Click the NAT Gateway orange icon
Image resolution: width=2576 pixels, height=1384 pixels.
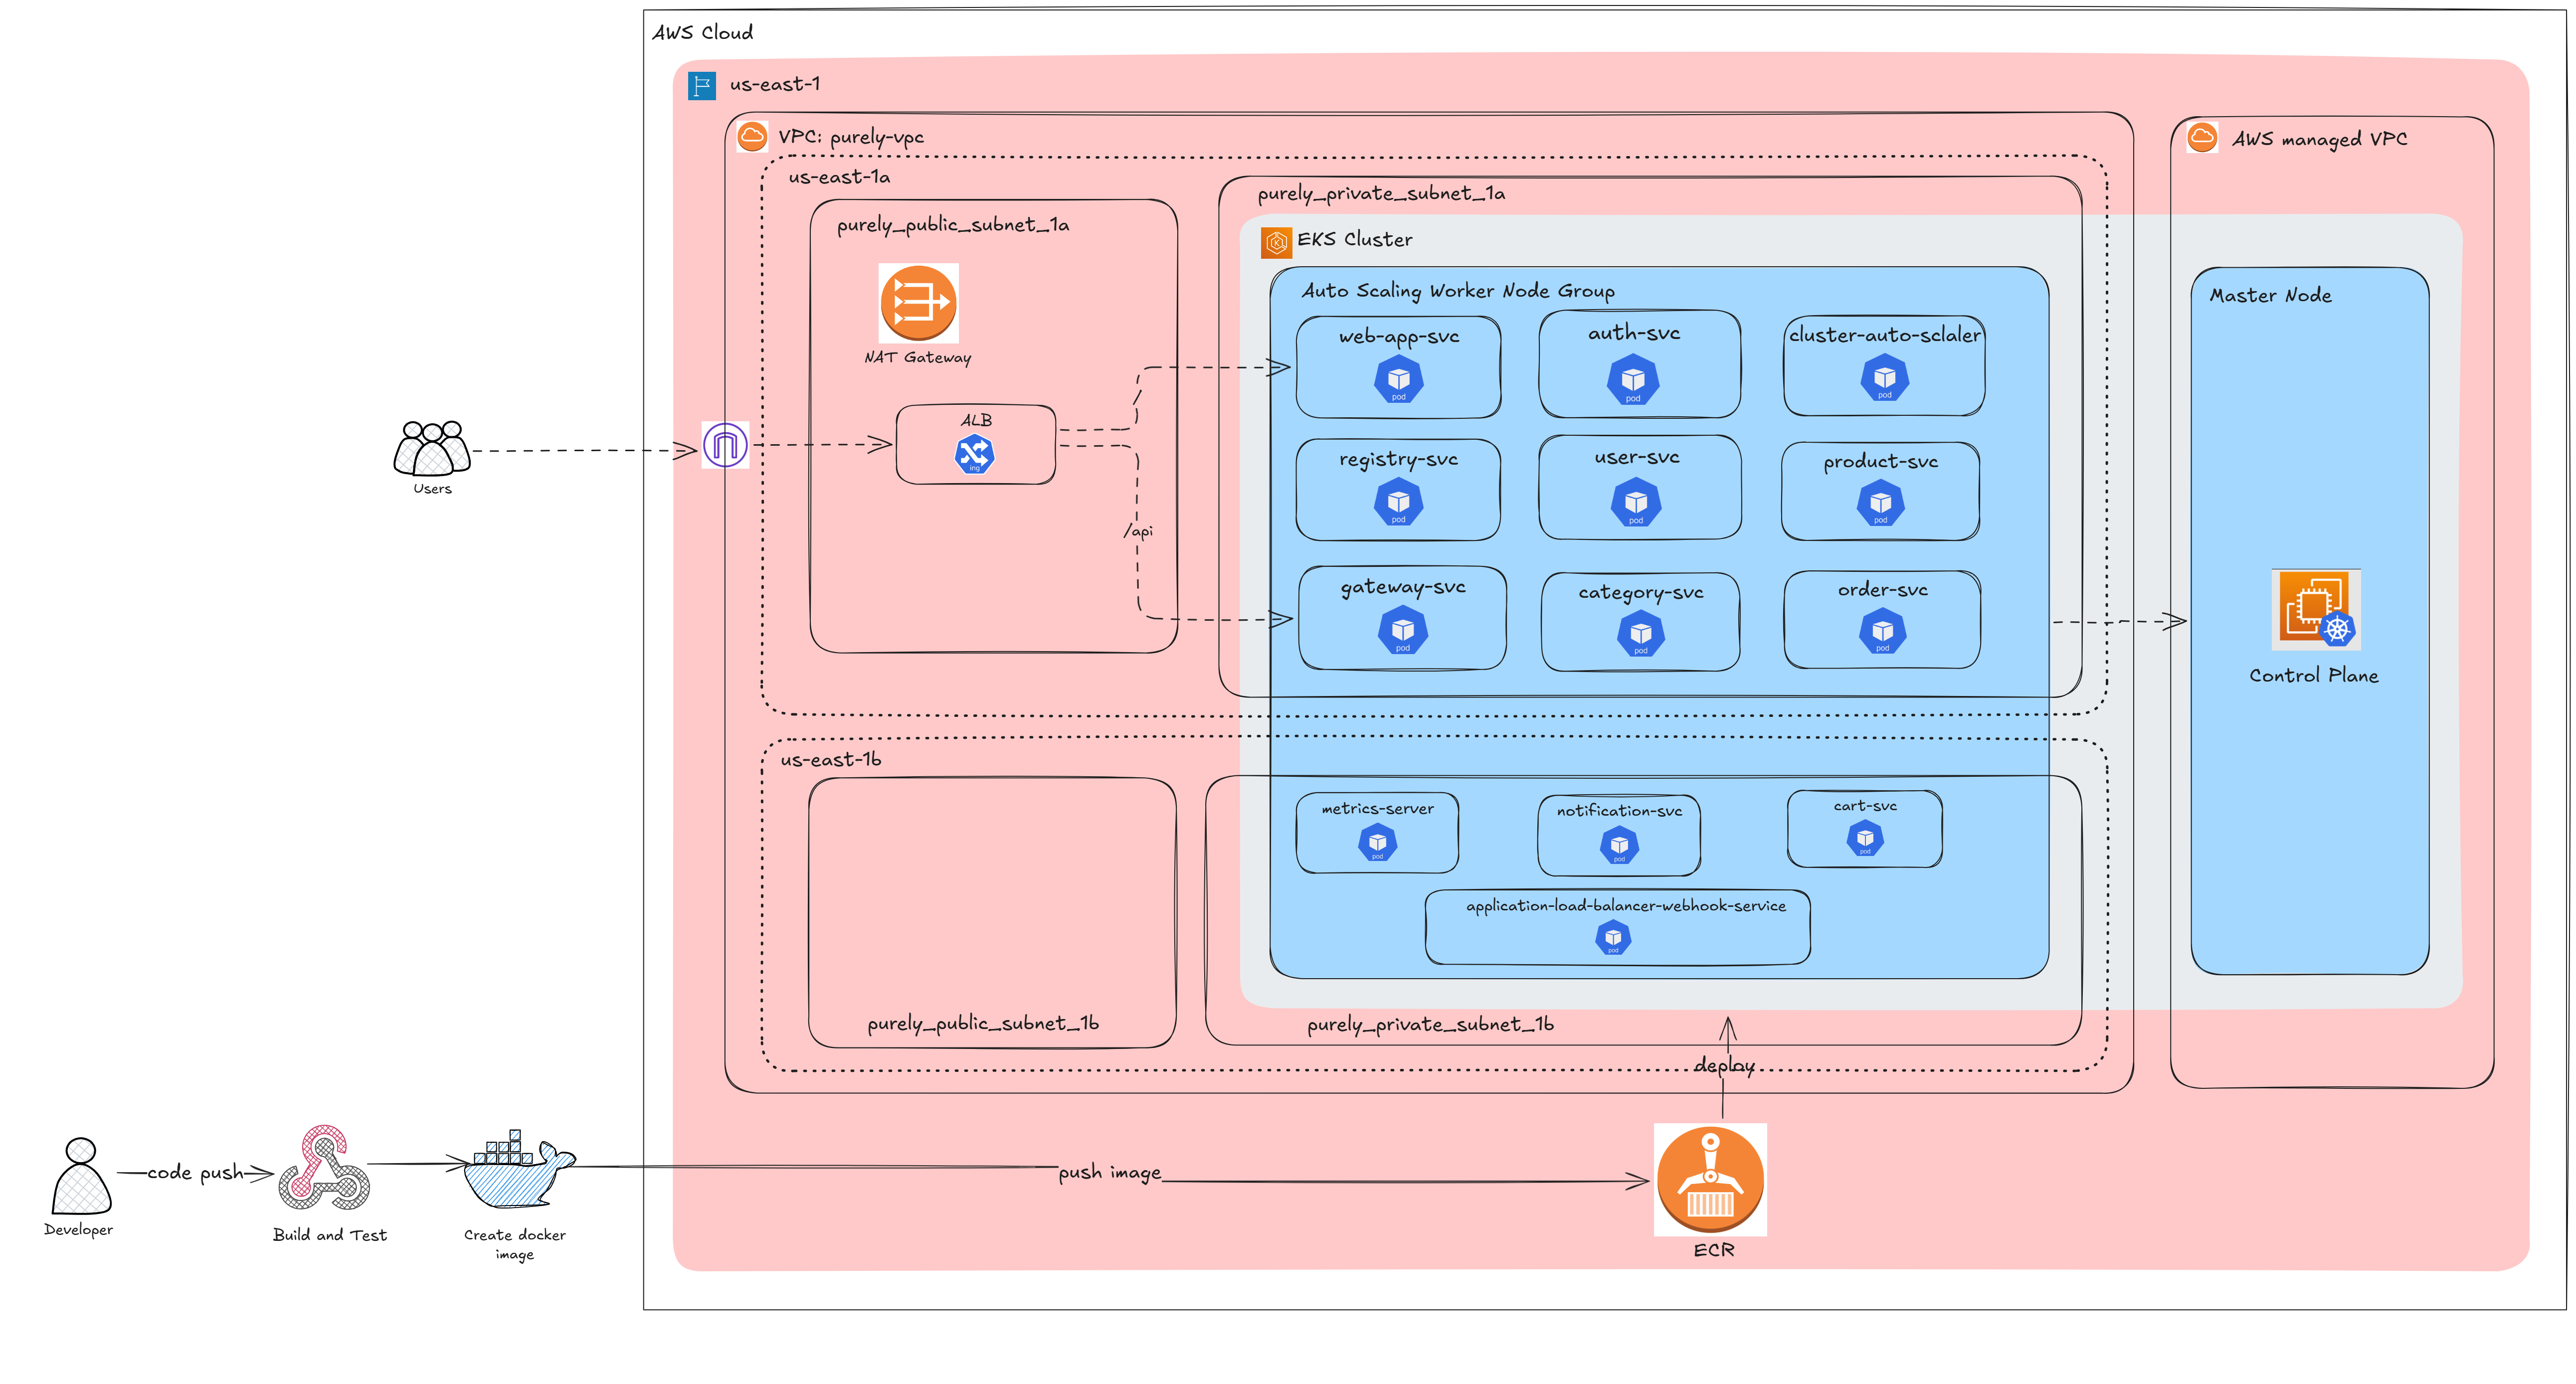(918, 303)
